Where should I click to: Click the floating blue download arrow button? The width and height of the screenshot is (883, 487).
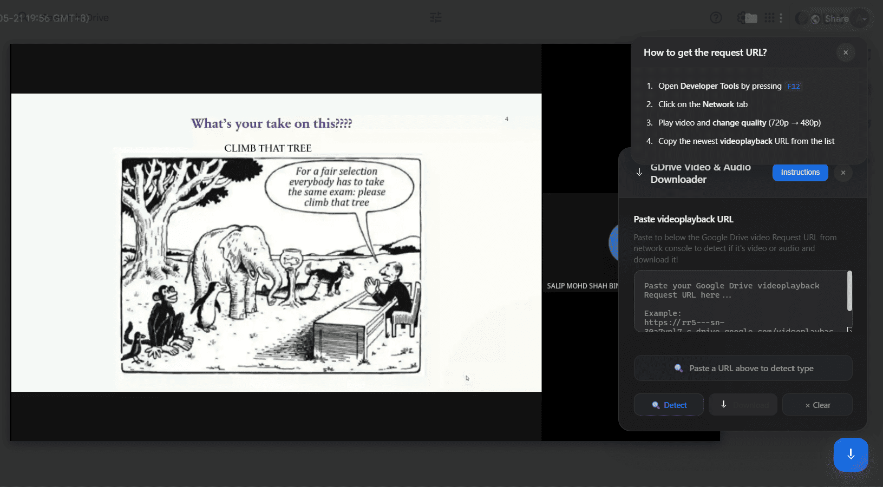pyautogui.click(x=851, y=455)
